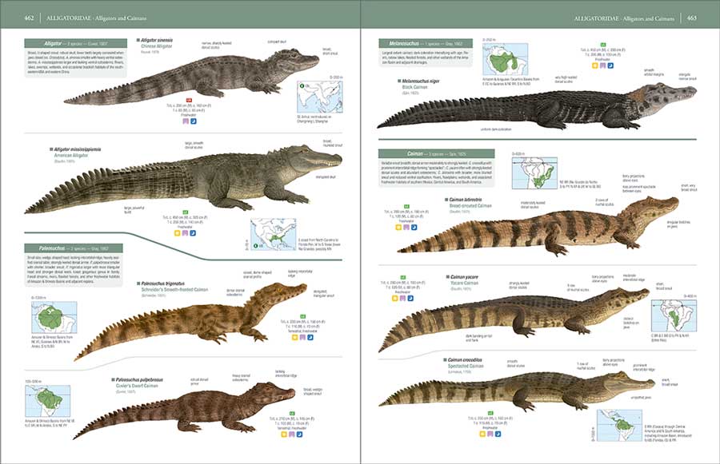Click the green LC badge for Schneider's Smooth-fronted Caiman
The image size is (720, 464).
point(302,316)
